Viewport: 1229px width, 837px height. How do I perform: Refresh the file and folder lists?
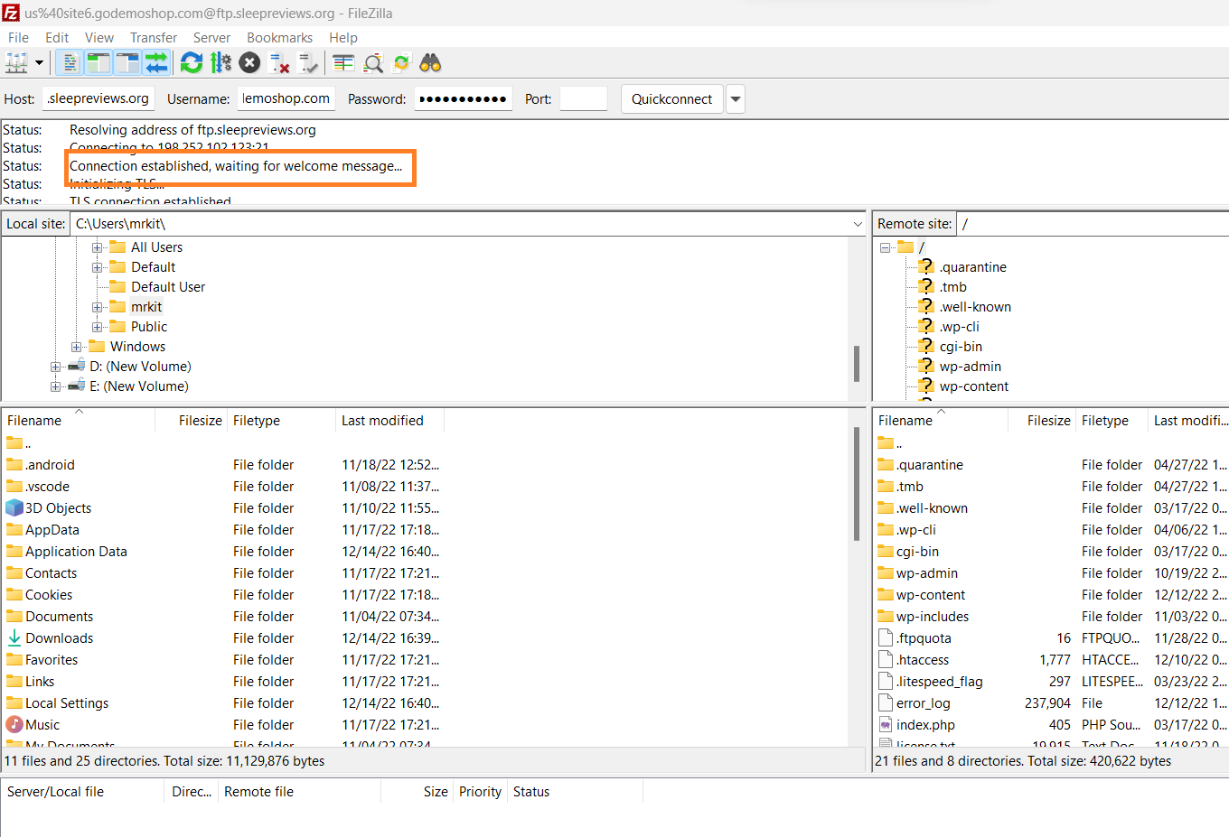point(192,62)
